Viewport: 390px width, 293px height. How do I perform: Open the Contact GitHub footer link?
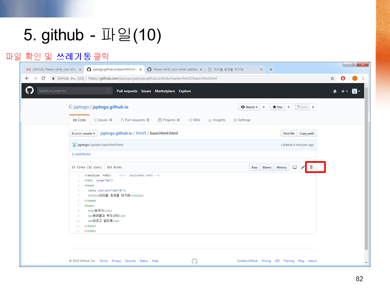pyautogui.click(x=247, y=261)
